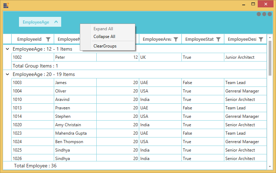This screenshot has height=173, width=276.
Task: Click the EmployeeAge : 20 - 19 Items caption
Action: (44, 74)
